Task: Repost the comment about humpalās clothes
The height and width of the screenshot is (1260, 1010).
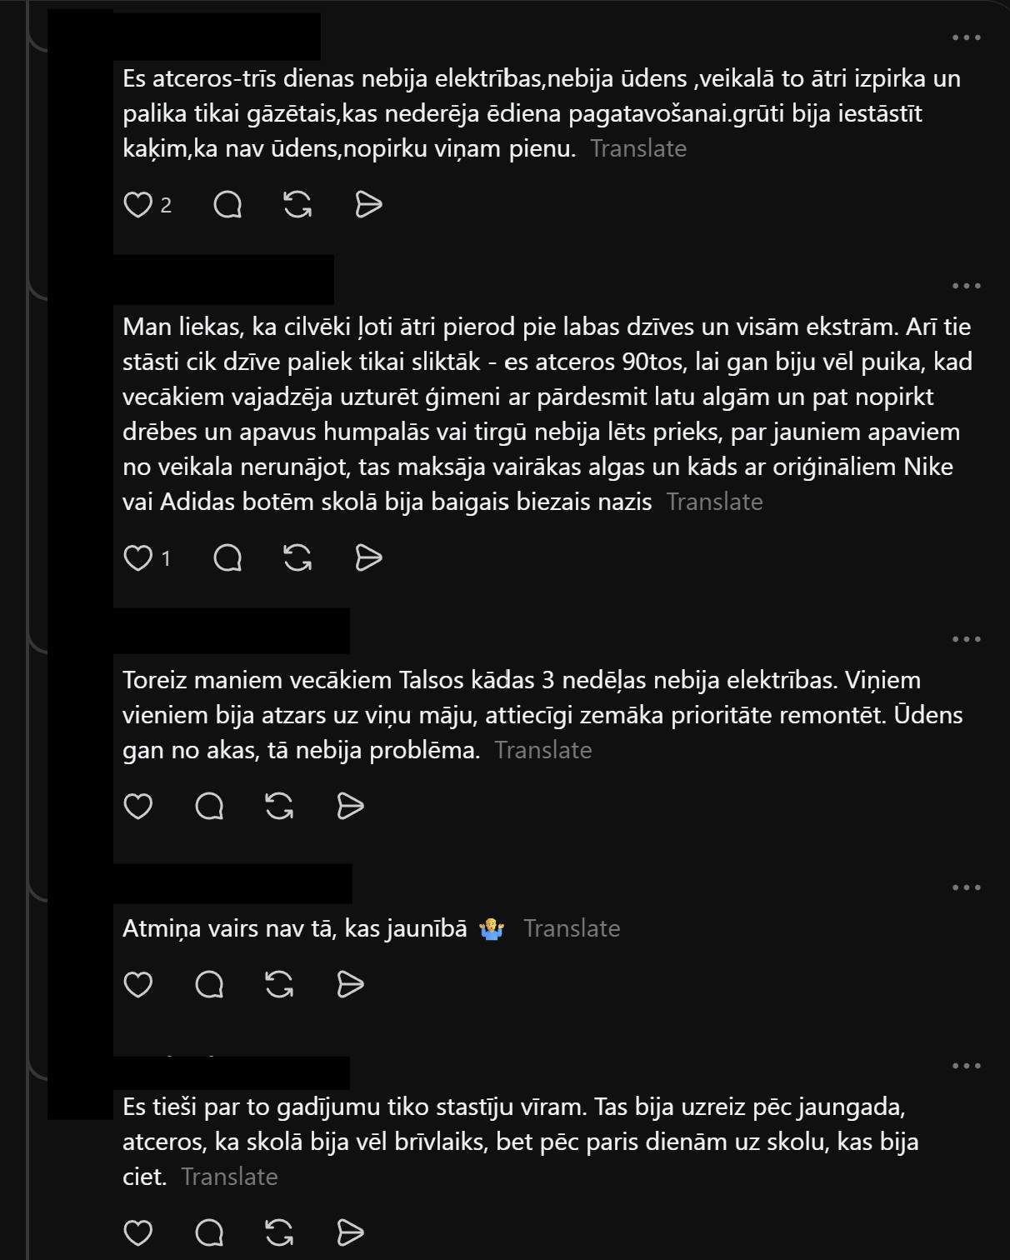Action: click(x=297, y=557)
